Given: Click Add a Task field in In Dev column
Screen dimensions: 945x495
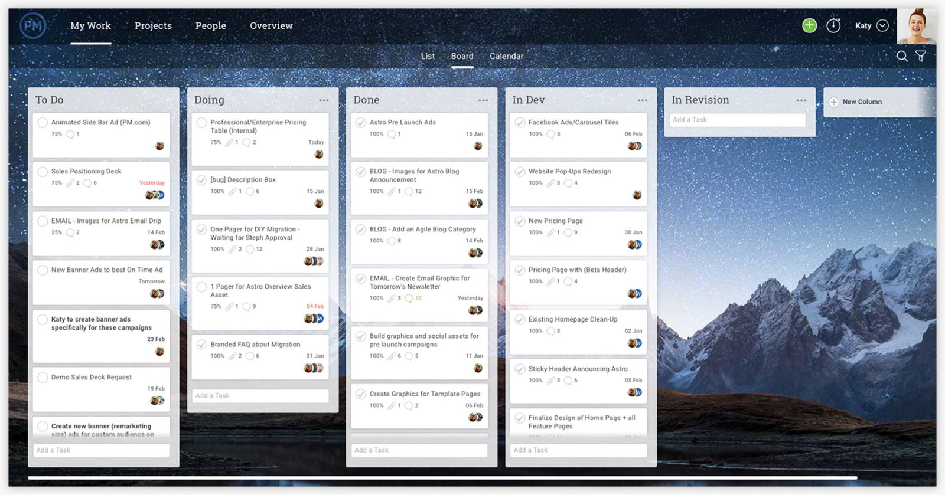Looking at the screenshot, I should coord(578,450).
